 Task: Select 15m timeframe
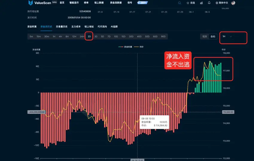39,37
